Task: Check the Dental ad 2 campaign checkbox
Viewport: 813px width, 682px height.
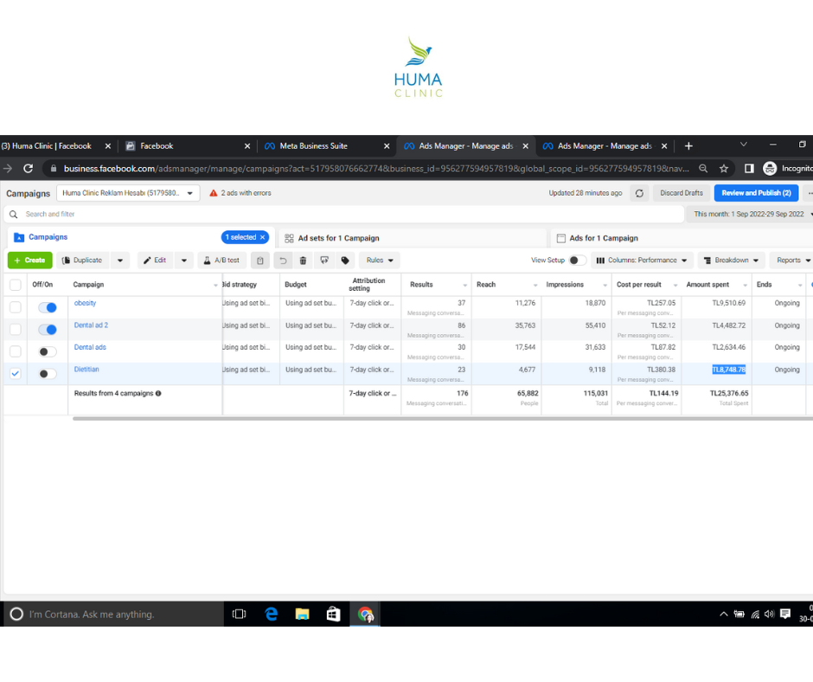Action: pos(16,330)
